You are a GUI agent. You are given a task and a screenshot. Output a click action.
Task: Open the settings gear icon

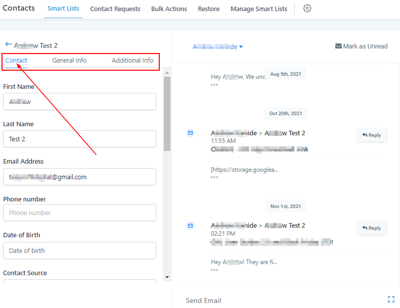pos(307,9)
